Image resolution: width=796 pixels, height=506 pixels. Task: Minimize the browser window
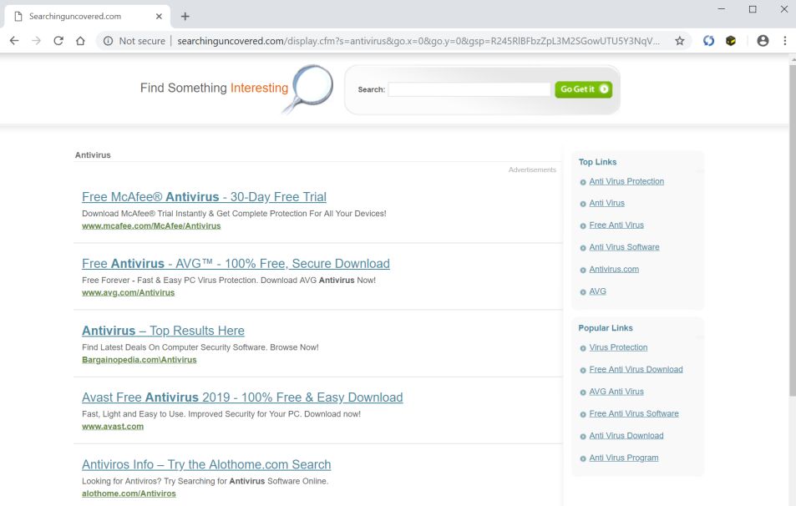click(722, 9)
